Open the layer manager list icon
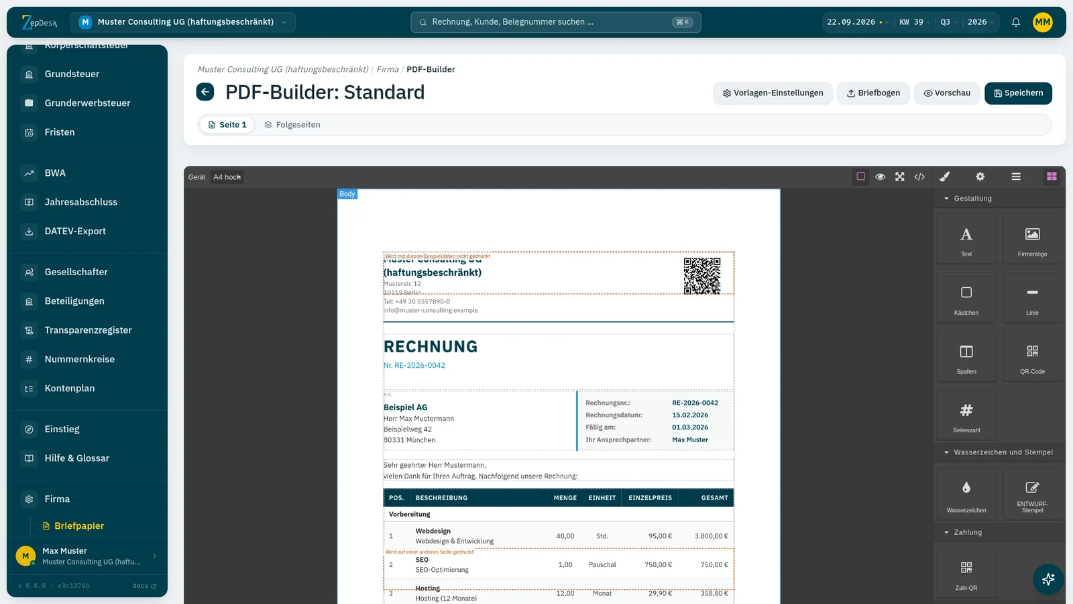The height and width of the screenshot is (604, 1073). pyautogui.click(x=1016, y=177)
